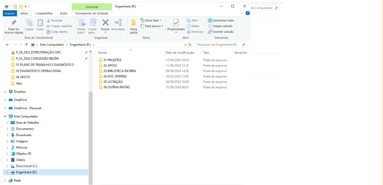Click the Fixar no Acesso rápido pin icon
The height and width of the screenshot is (185, 383).
tap(13, 23)
